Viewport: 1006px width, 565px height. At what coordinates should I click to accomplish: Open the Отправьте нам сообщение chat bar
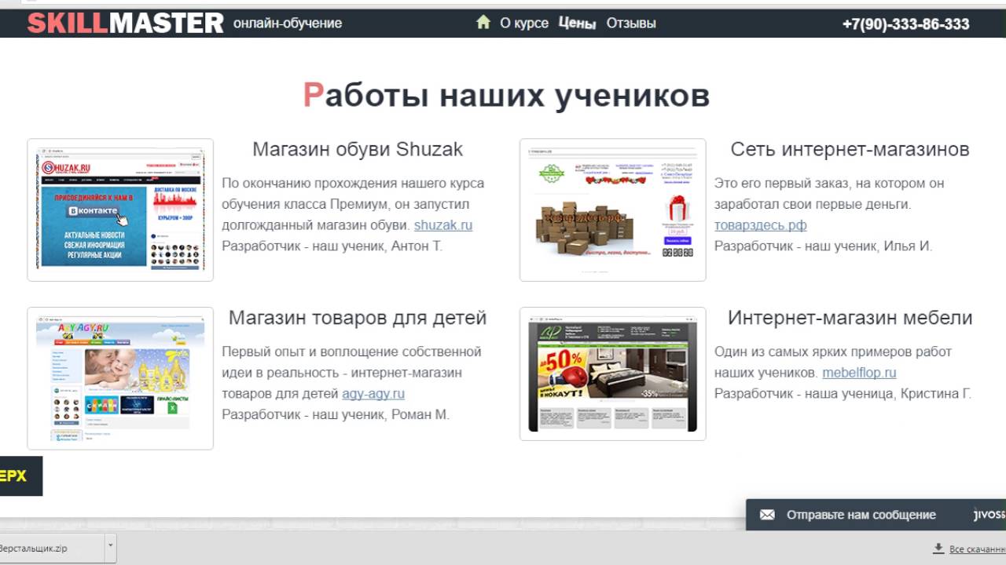pos(876,515)
